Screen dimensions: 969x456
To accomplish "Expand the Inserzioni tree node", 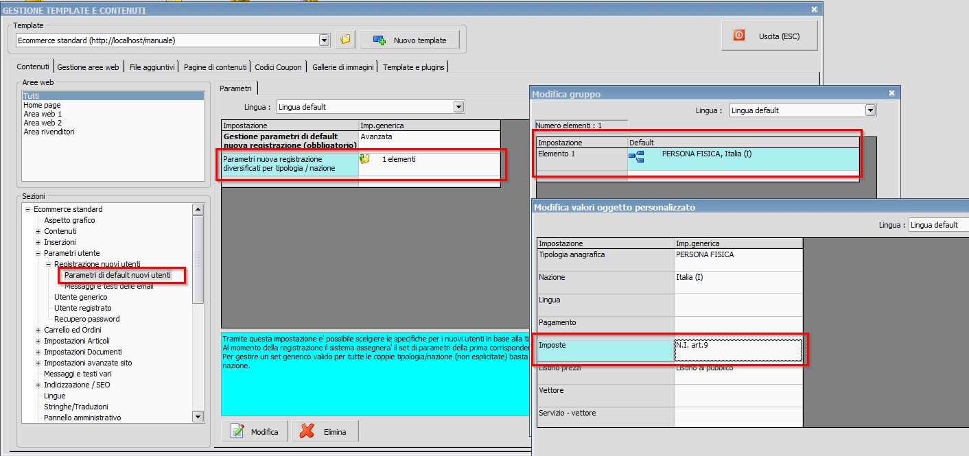I will [x=38, y=242].
